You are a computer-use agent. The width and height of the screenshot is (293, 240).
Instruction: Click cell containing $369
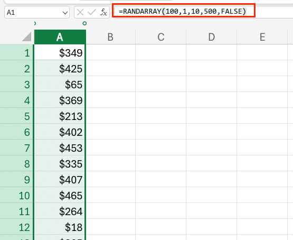point(60,100)
